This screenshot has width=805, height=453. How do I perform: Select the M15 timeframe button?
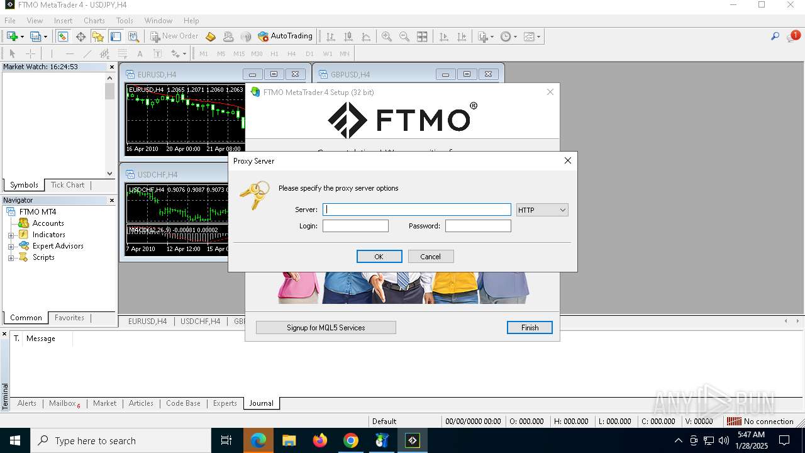[x=238, y=53]
